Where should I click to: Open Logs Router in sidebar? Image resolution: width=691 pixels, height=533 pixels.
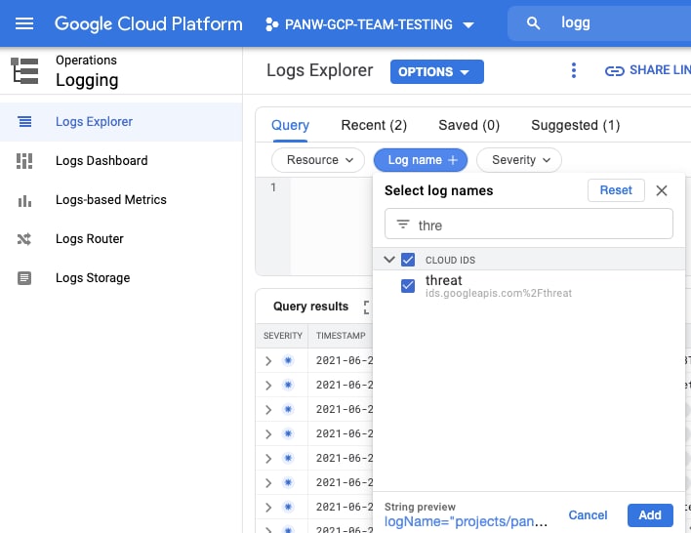pyautogui.click(x=90, y=239)
